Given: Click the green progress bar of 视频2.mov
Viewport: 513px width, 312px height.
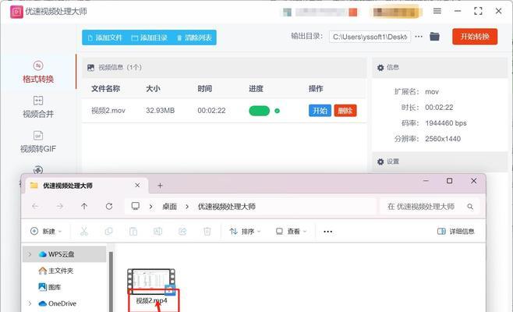Looking at the screenshot, I should tap(259, 111).
